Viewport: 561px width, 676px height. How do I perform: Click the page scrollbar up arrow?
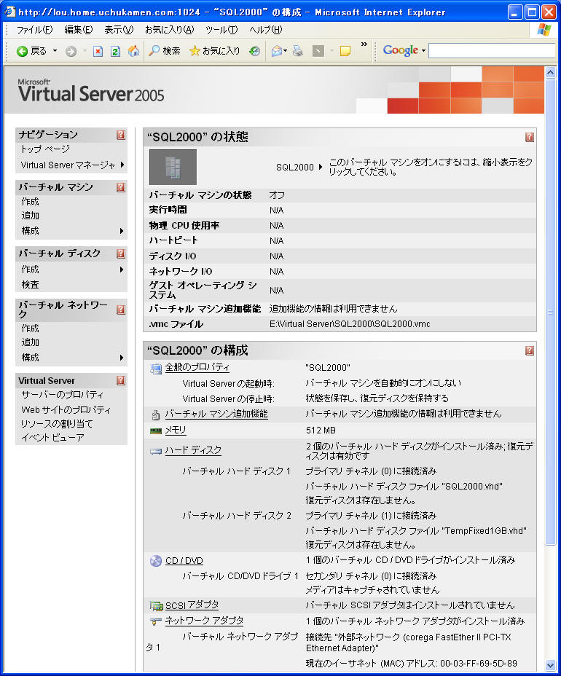[x=550, y=72]
